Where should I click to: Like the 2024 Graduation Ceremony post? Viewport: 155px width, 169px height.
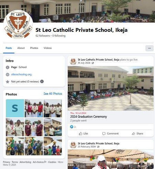(x=84, y=133)
